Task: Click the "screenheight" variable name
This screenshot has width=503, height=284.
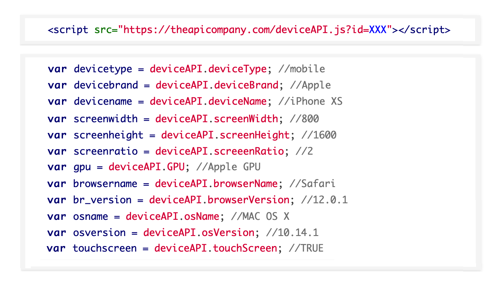Action: coord(108,135)
